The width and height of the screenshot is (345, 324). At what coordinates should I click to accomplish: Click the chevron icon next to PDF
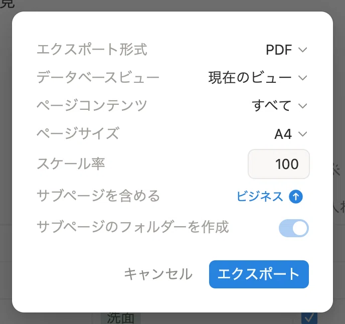tap(303, 50)
